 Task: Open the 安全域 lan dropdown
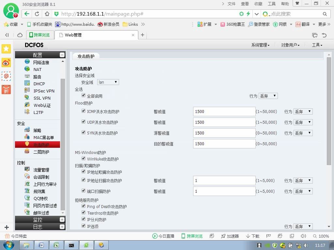point(108,82)
